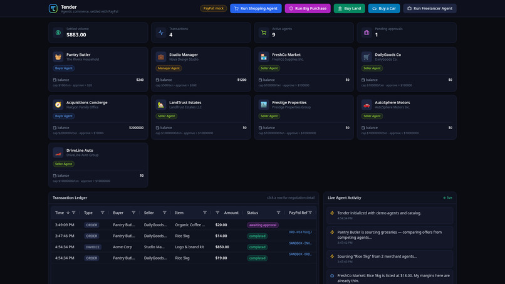Open the Item column filter

[x=205, y=213]
